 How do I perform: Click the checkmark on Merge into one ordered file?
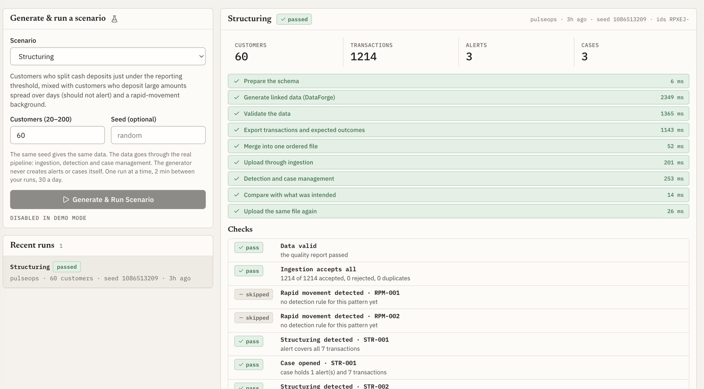click(x=237, y=146)
